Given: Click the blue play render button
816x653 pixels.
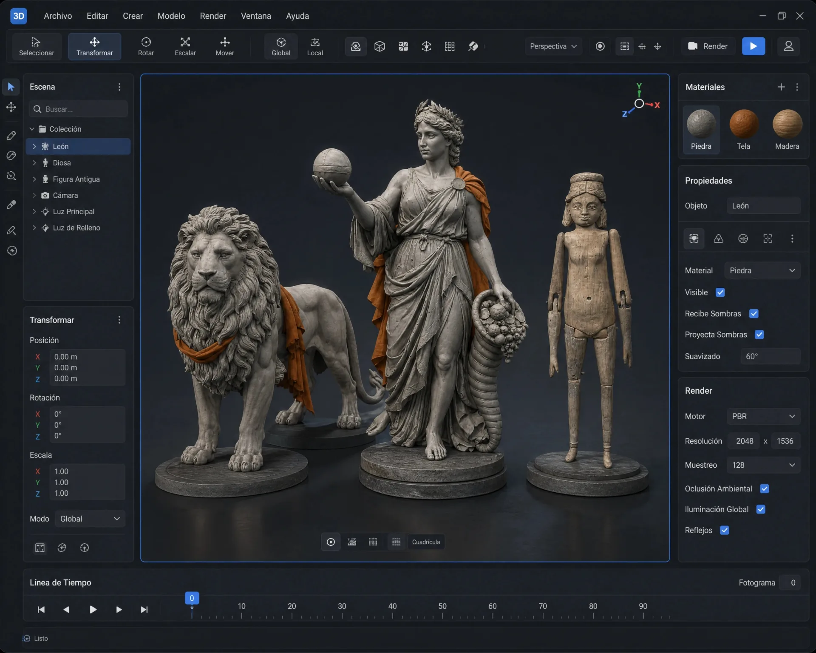Looking at the screenshot, I should click(x=754, y=46).
